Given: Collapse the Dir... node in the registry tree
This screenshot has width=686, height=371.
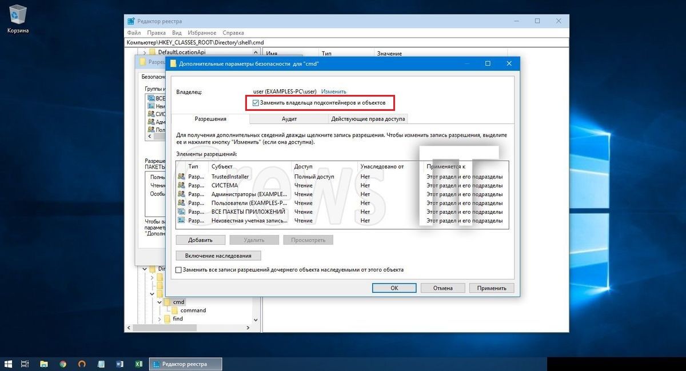Looking at the screenshot, I should [145, 269].
